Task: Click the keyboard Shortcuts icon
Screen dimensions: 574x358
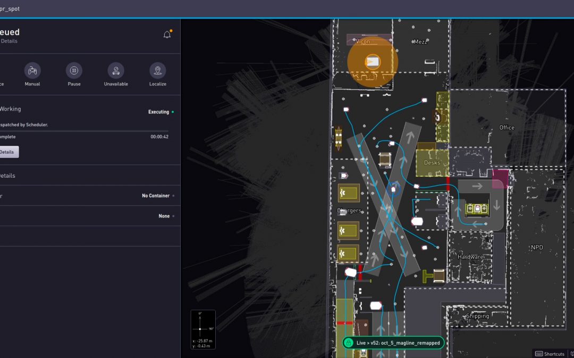Action: 538,354
